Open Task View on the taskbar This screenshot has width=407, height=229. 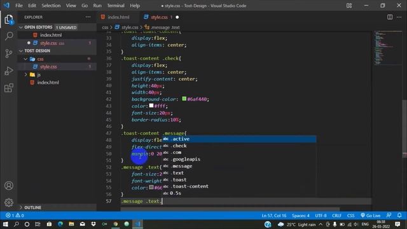pos(38,224)
